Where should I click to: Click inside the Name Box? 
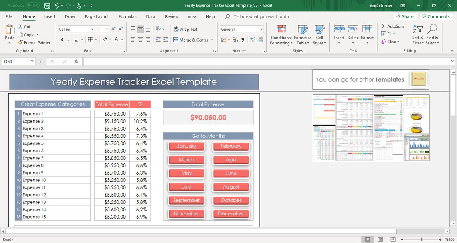coord(16,62)
